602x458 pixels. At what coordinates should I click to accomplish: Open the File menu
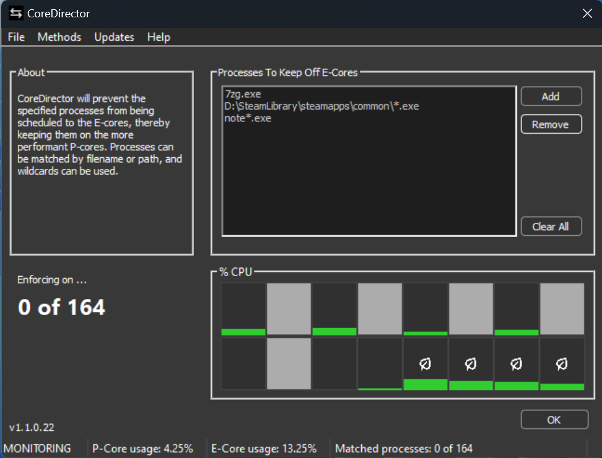coord(16,37)
